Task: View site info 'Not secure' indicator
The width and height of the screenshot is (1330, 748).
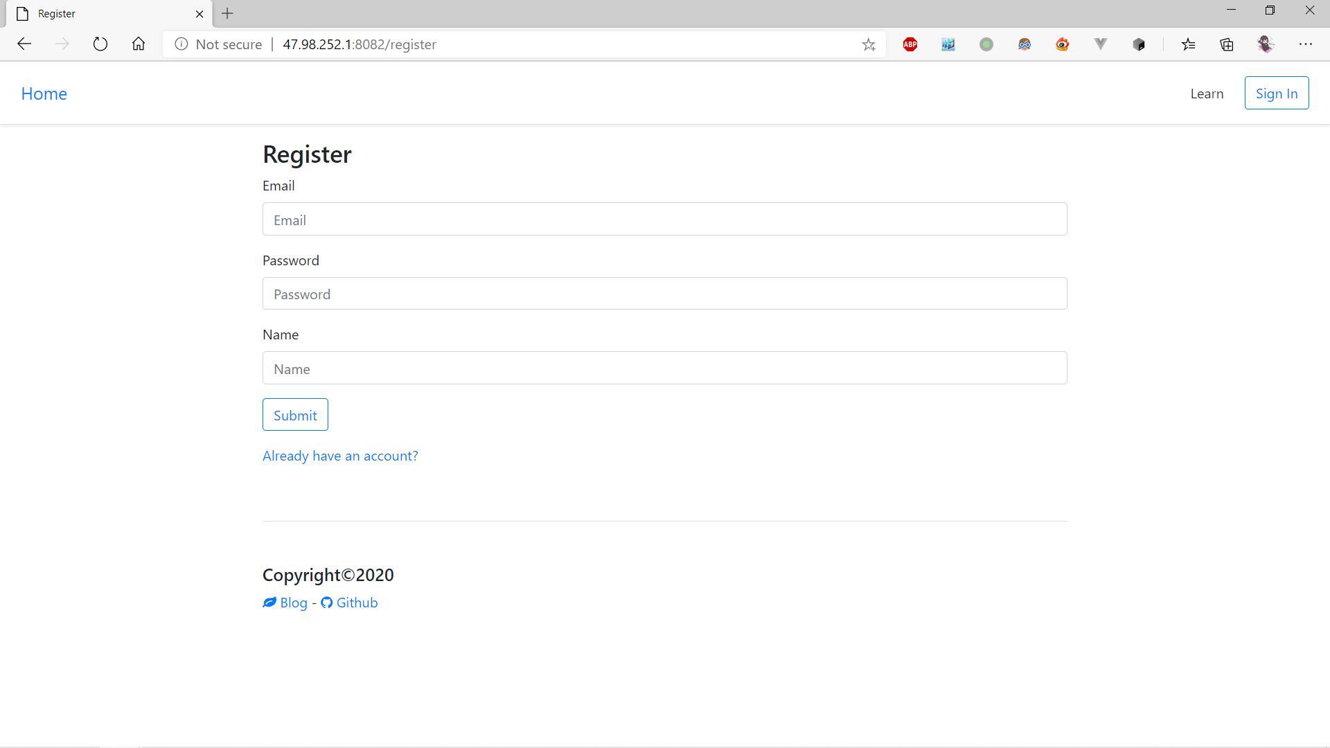Action: (219, 44)
